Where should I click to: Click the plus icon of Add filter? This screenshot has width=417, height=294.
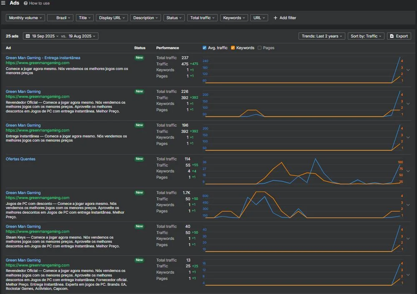pos(275,18)
